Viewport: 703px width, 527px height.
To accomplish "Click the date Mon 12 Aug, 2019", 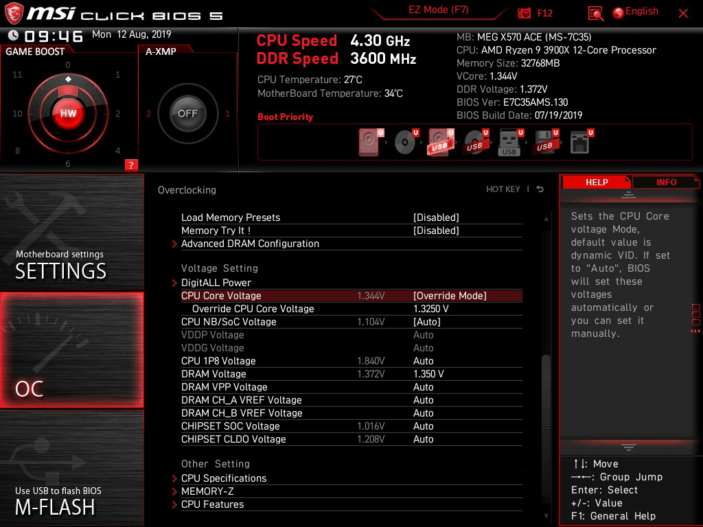I will (131, 34).
